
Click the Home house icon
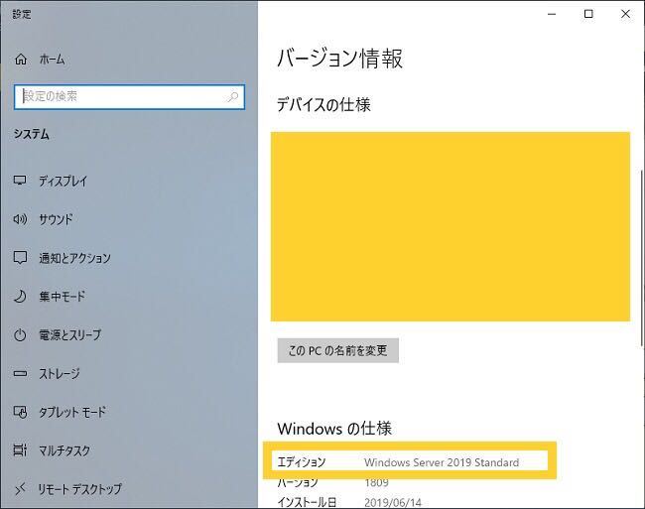(x=21, y=60)
